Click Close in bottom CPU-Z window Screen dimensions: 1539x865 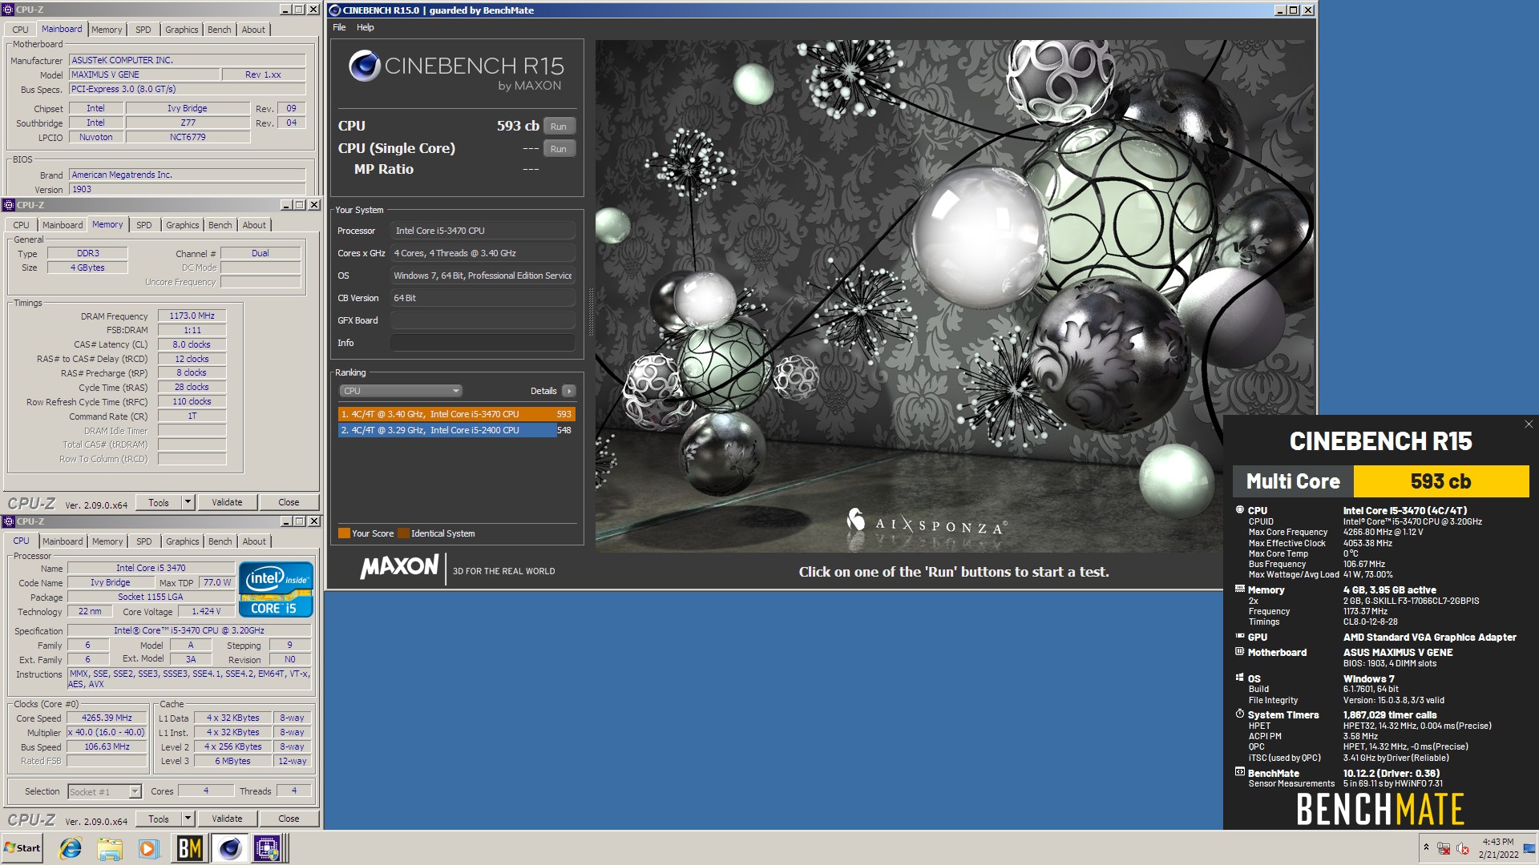point(289,819)
